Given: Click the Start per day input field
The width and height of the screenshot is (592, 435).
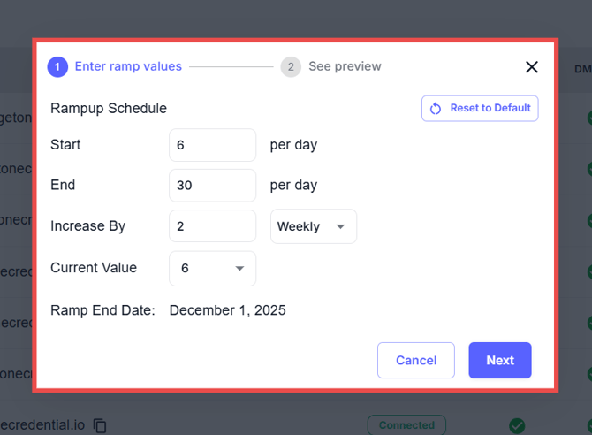Looking at the screenshot, I should (x=212, y=145).
